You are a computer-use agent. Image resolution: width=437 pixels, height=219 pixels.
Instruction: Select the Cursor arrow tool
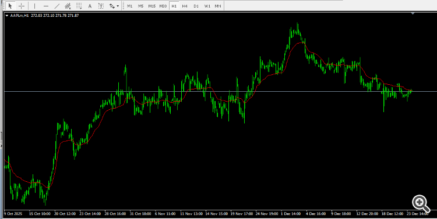(x=10, y=6)
